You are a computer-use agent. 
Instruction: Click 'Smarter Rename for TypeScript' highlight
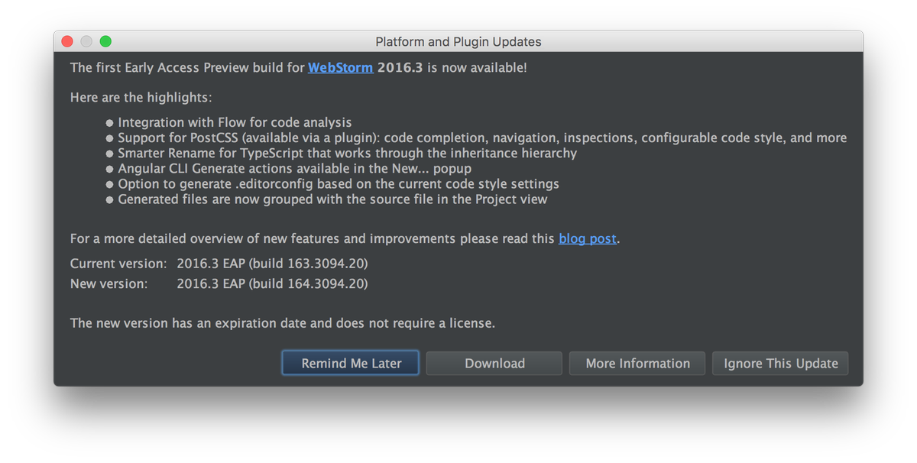pyautogui.click(x=347, y=153)
